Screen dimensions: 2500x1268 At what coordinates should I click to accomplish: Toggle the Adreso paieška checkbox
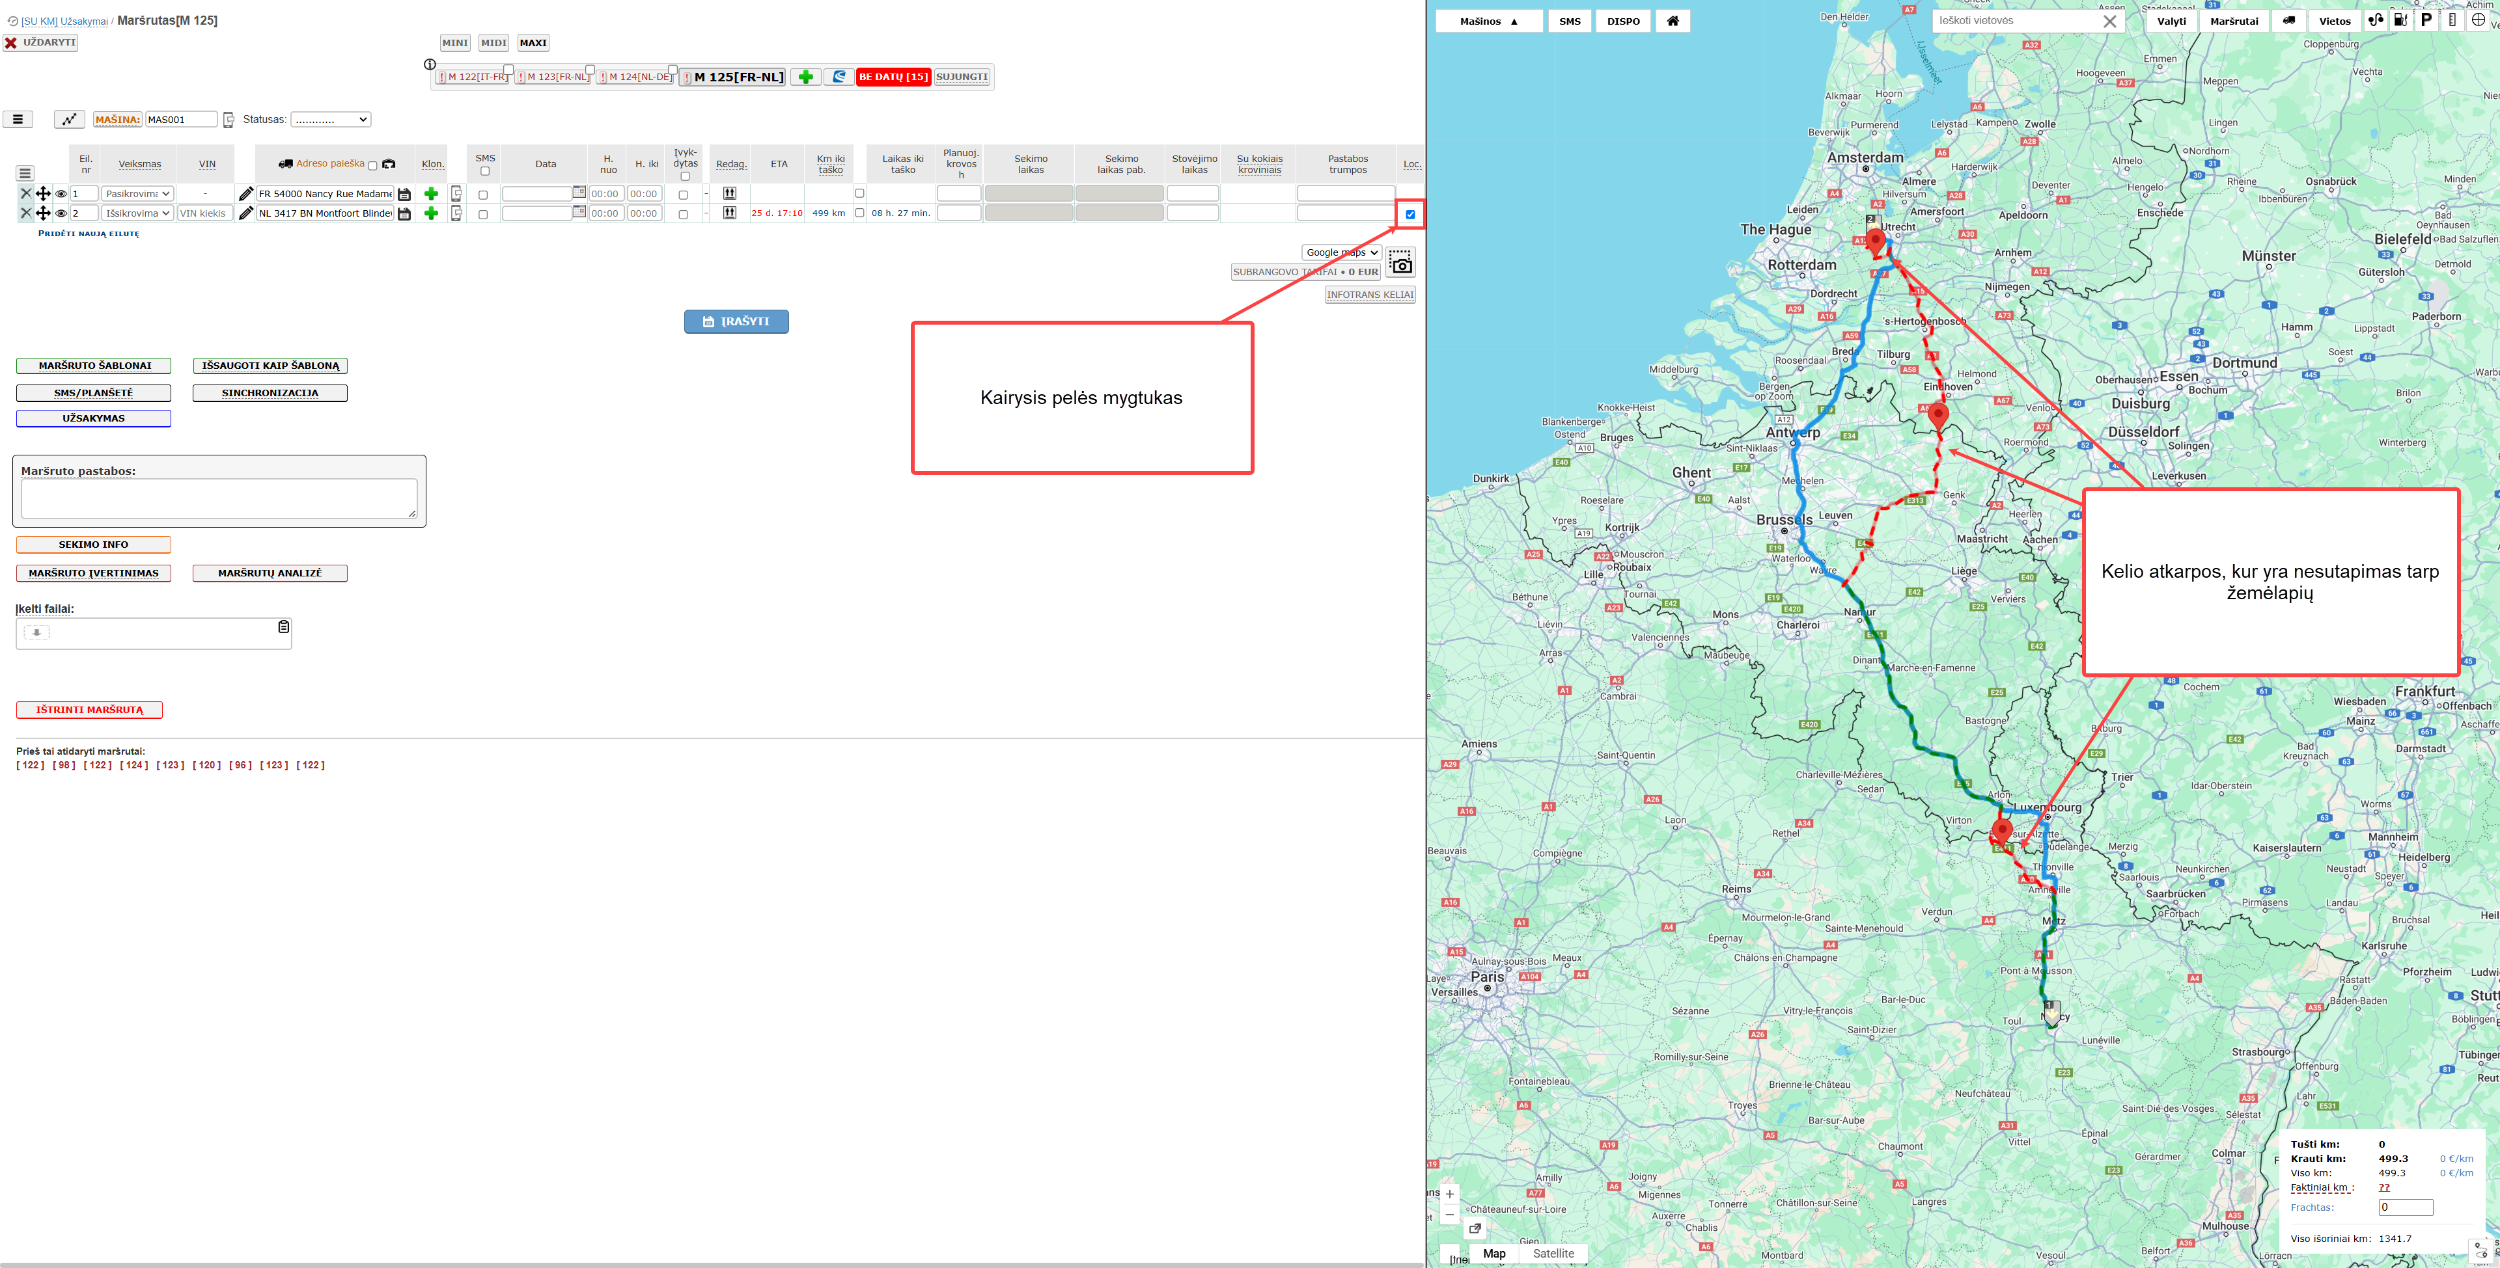372,166
